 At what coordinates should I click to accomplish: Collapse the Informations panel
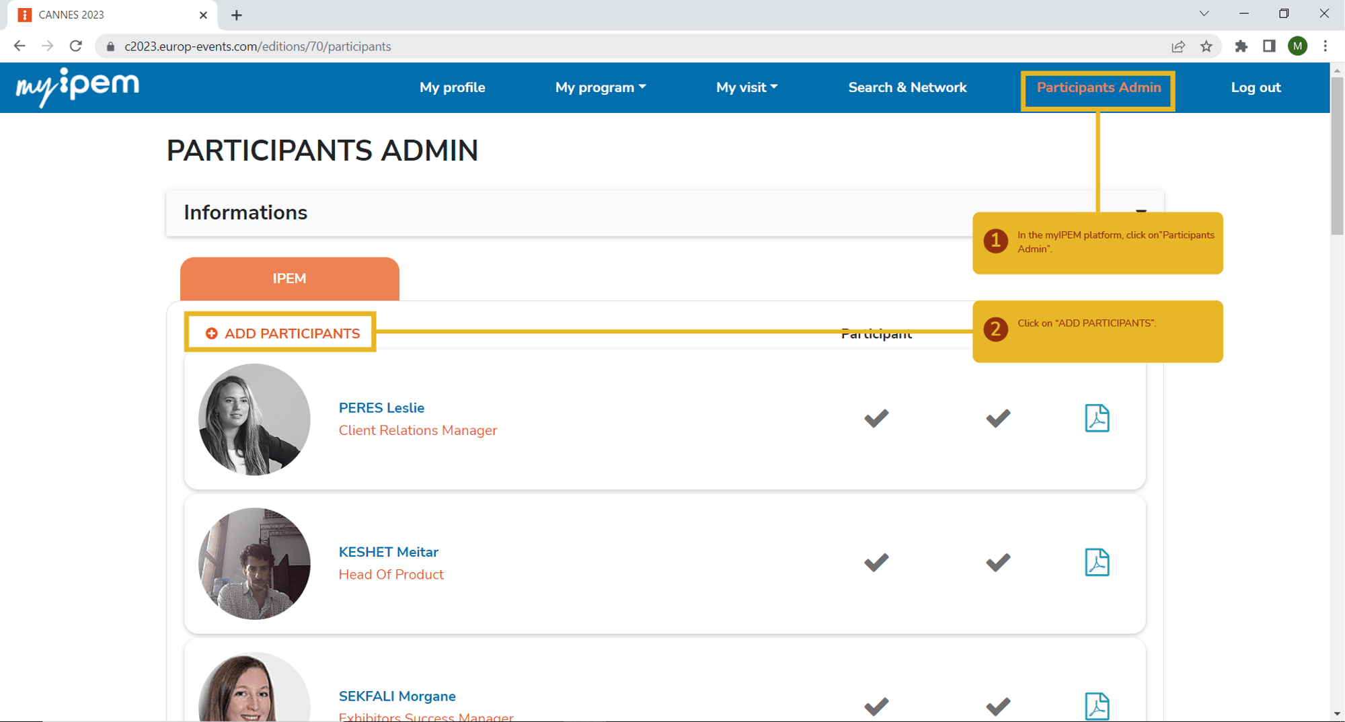(1141, 211)
